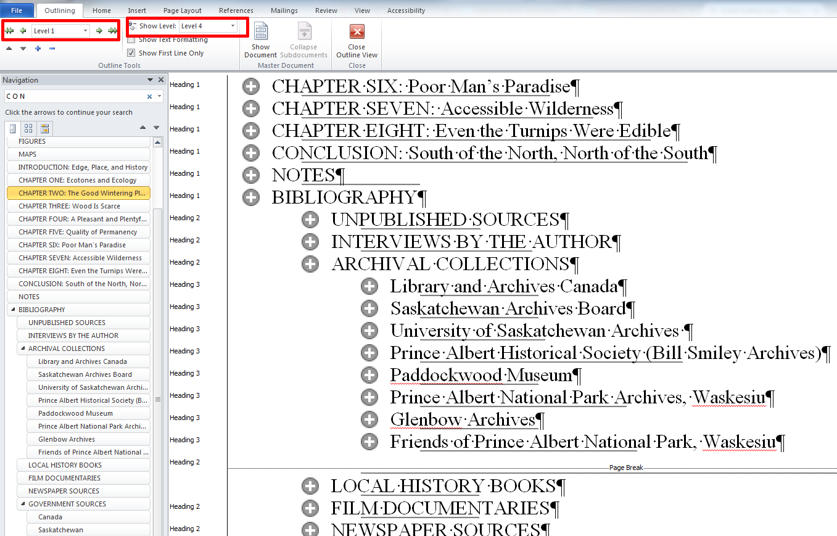Viewport: 837px width, 536px height.
Task: Collapse GOVERNMENT SOURCES in Navigation tree
Action: tap(23, 504)
